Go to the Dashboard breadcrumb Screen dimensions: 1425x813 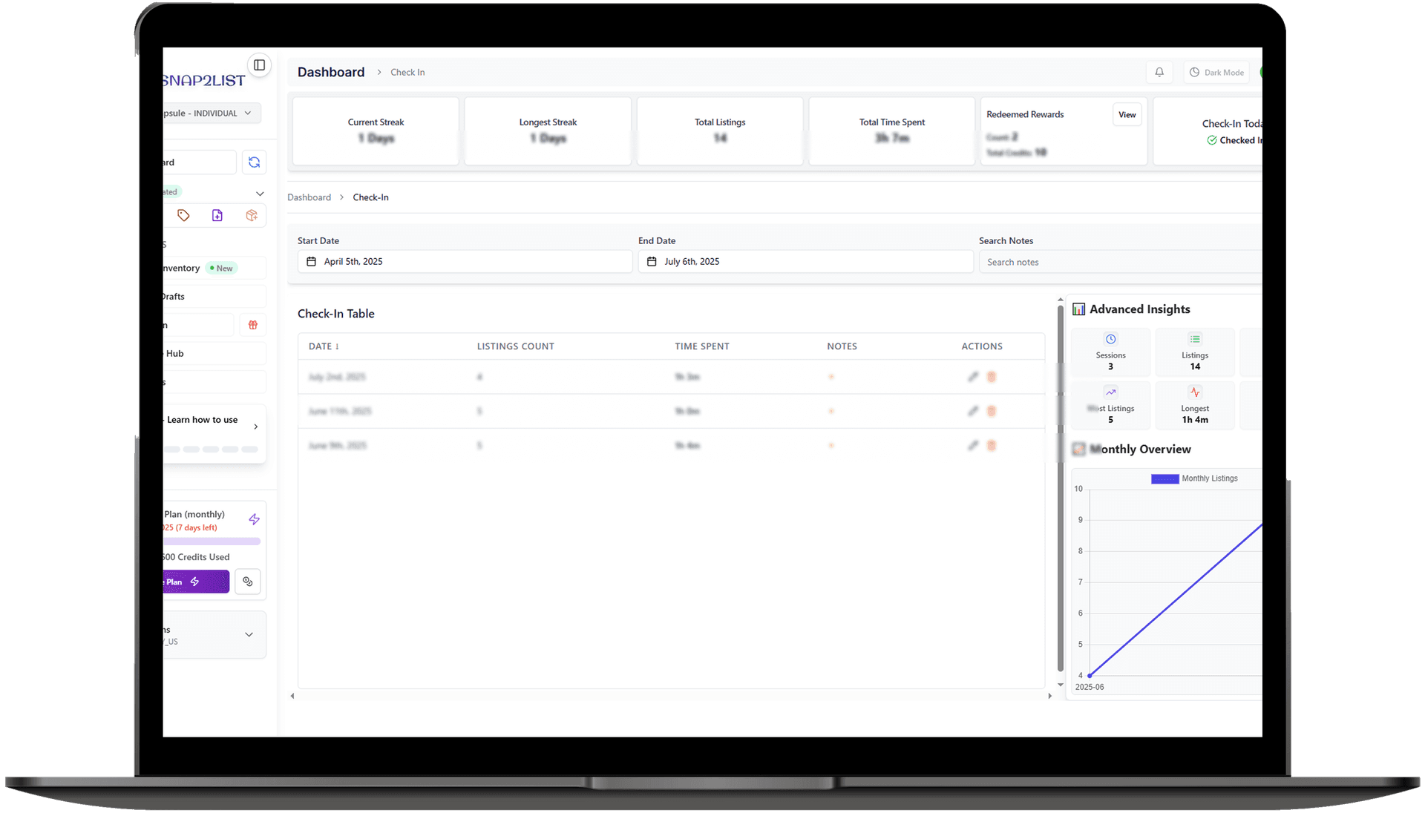309,197
